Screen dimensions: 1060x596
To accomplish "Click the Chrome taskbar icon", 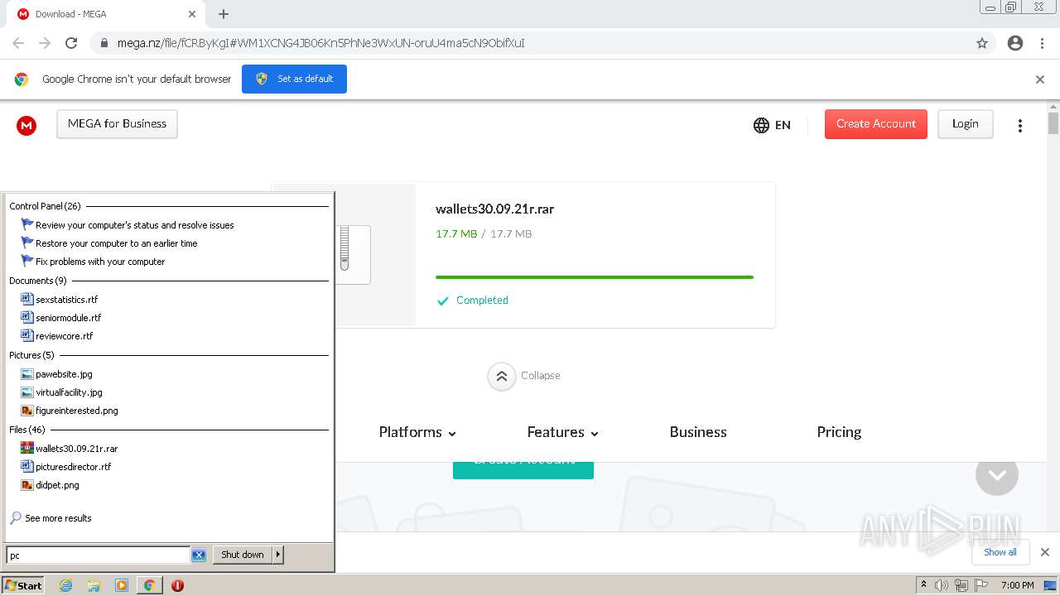I will tap(149, 585).
